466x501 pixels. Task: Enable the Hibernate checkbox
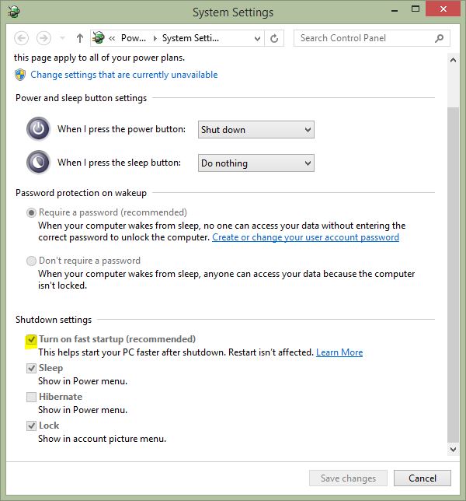point(31,397)
